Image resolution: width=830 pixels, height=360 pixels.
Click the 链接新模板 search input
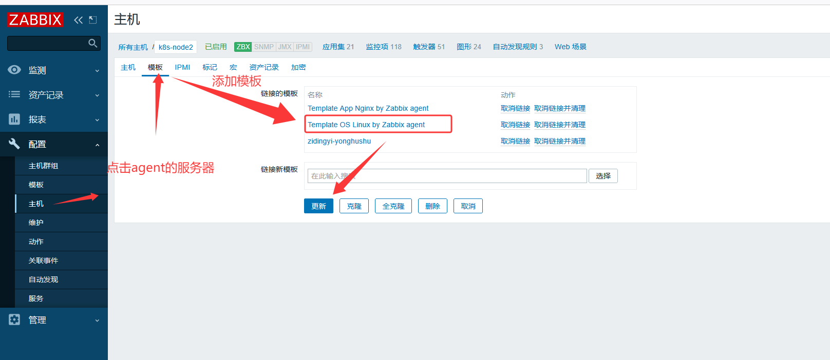click(x=447, y=176)
